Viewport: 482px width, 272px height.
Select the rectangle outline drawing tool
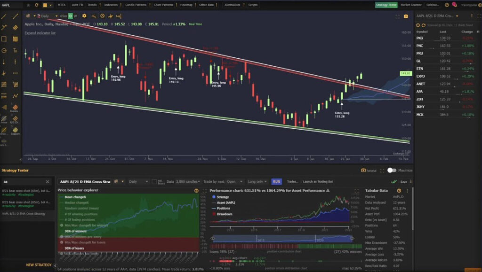(x=4, y=39)
